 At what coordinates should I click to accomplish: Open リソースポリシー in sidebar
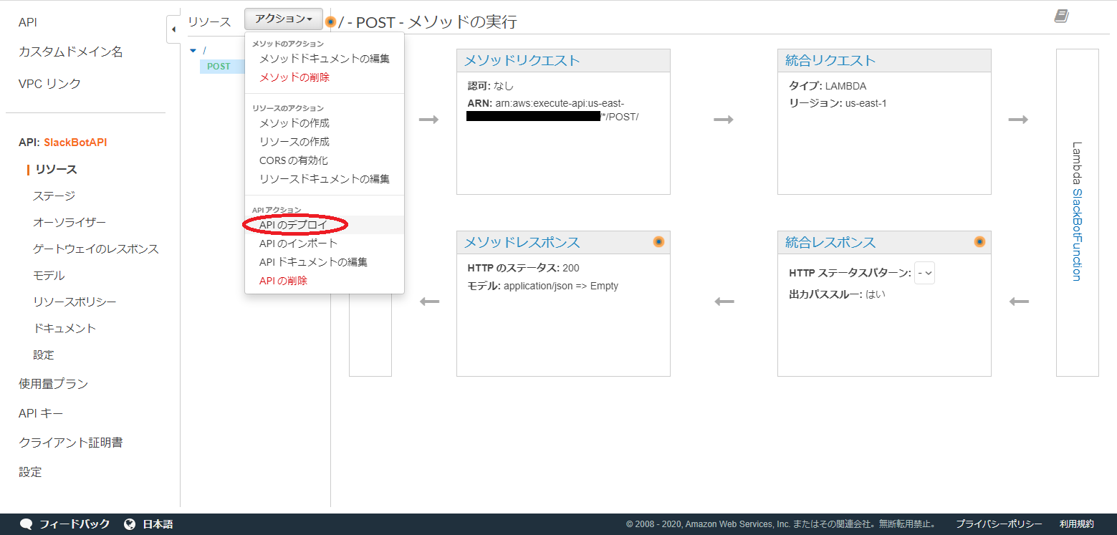[x=75, y=302]
